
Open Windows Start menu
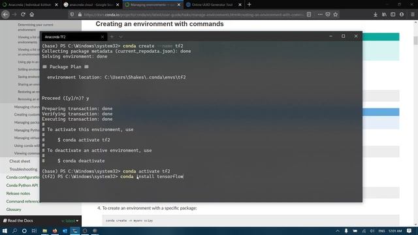(5, 230)
